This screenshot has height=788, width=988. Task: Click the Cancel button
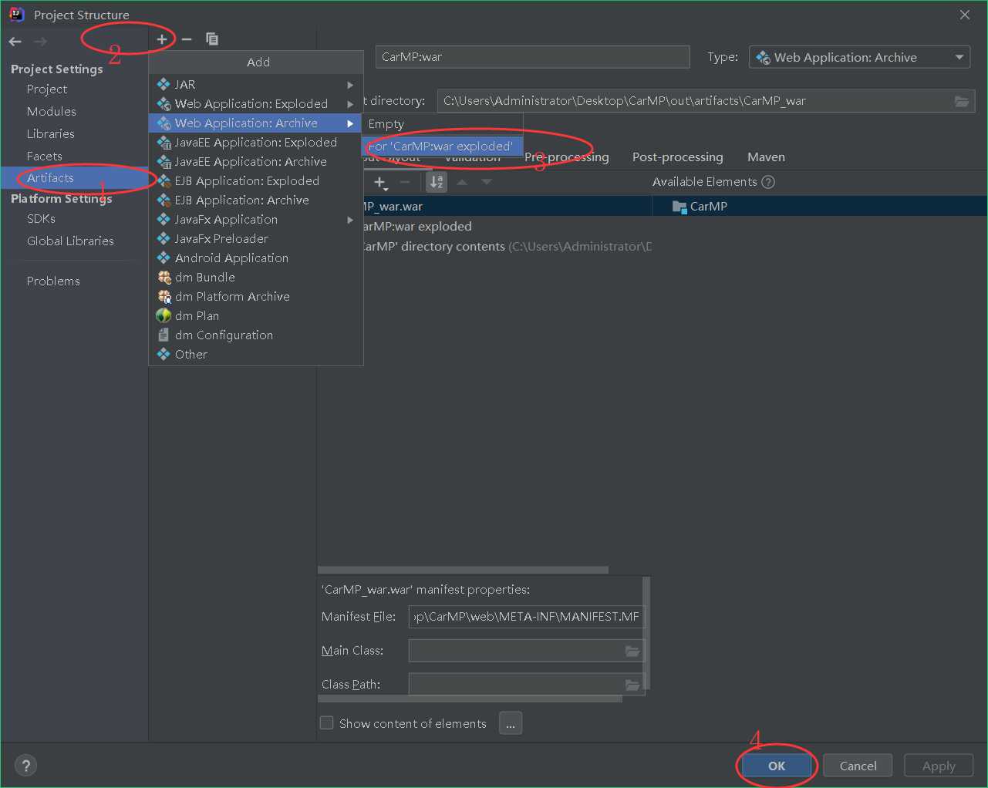point(858,766)
